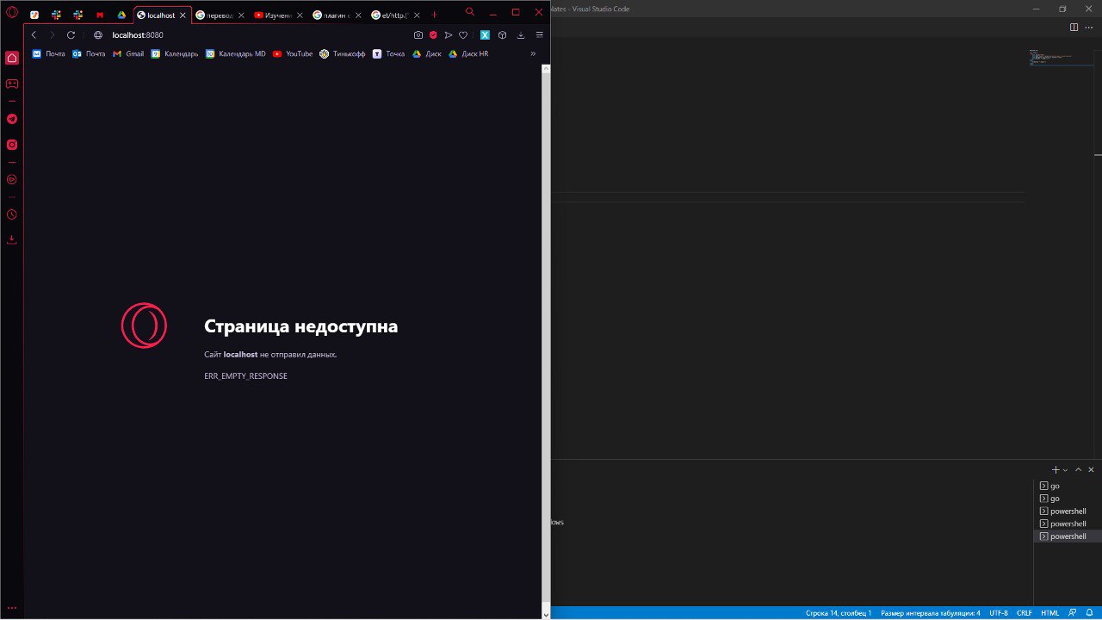The image size is (1102, 620).
Task: Open the YouTube "Изучени" tab
Action: [278, 15]
